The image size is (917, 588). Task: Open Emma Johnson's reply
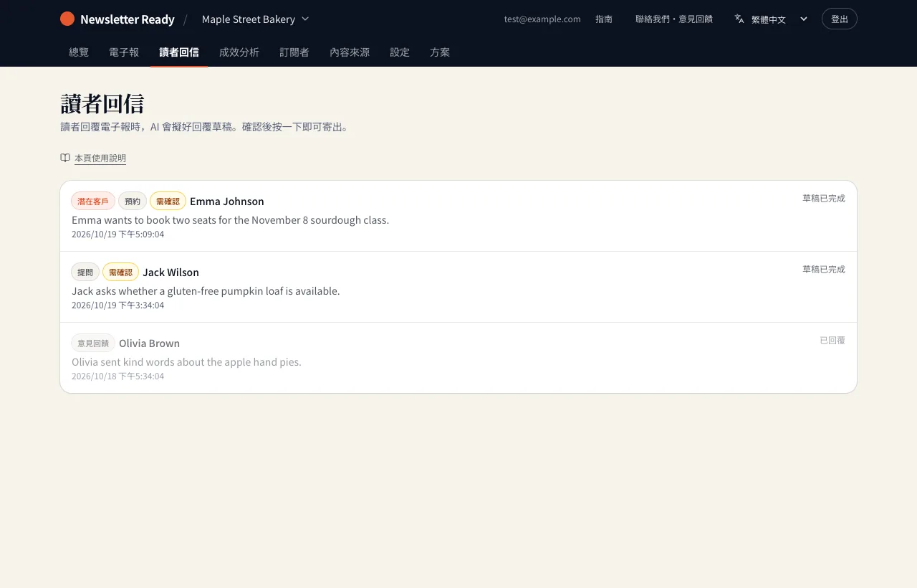pyautogui.click(x=458, y=216)
